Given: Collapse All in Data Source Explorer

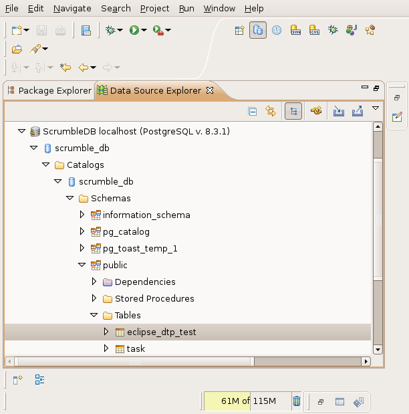Looking at the screenshot, I should [x=252, y=111].
